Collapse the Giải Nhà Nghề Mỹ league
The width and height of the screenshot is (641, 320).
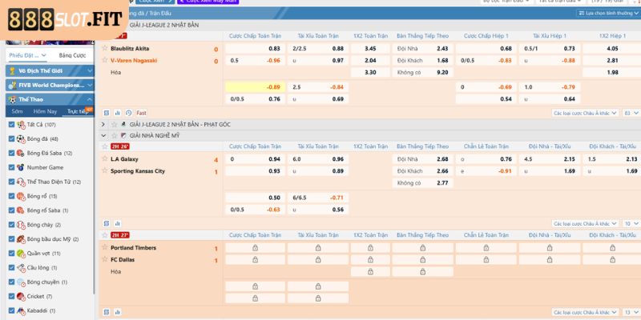103,135
